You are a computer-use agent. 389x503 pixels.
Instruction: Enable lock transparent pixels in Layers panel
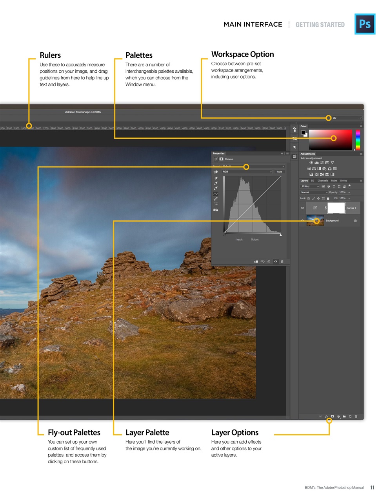coord(309,198)
